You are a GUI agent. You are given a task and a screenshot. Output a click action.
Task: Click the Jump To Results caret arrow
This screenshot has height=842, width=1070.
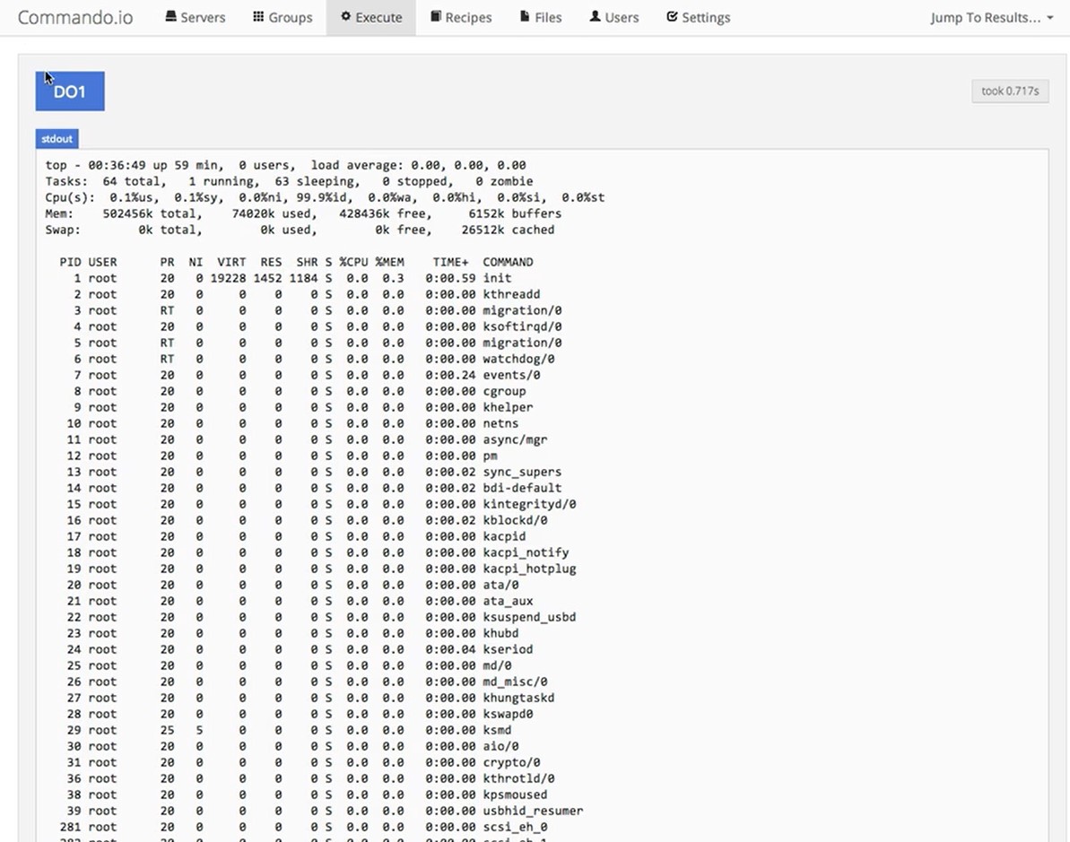coord(1049,18)
